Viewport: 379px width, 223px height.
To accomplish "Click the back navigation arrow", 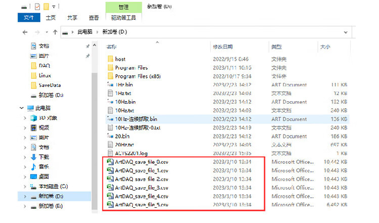I will click(25, 31).
